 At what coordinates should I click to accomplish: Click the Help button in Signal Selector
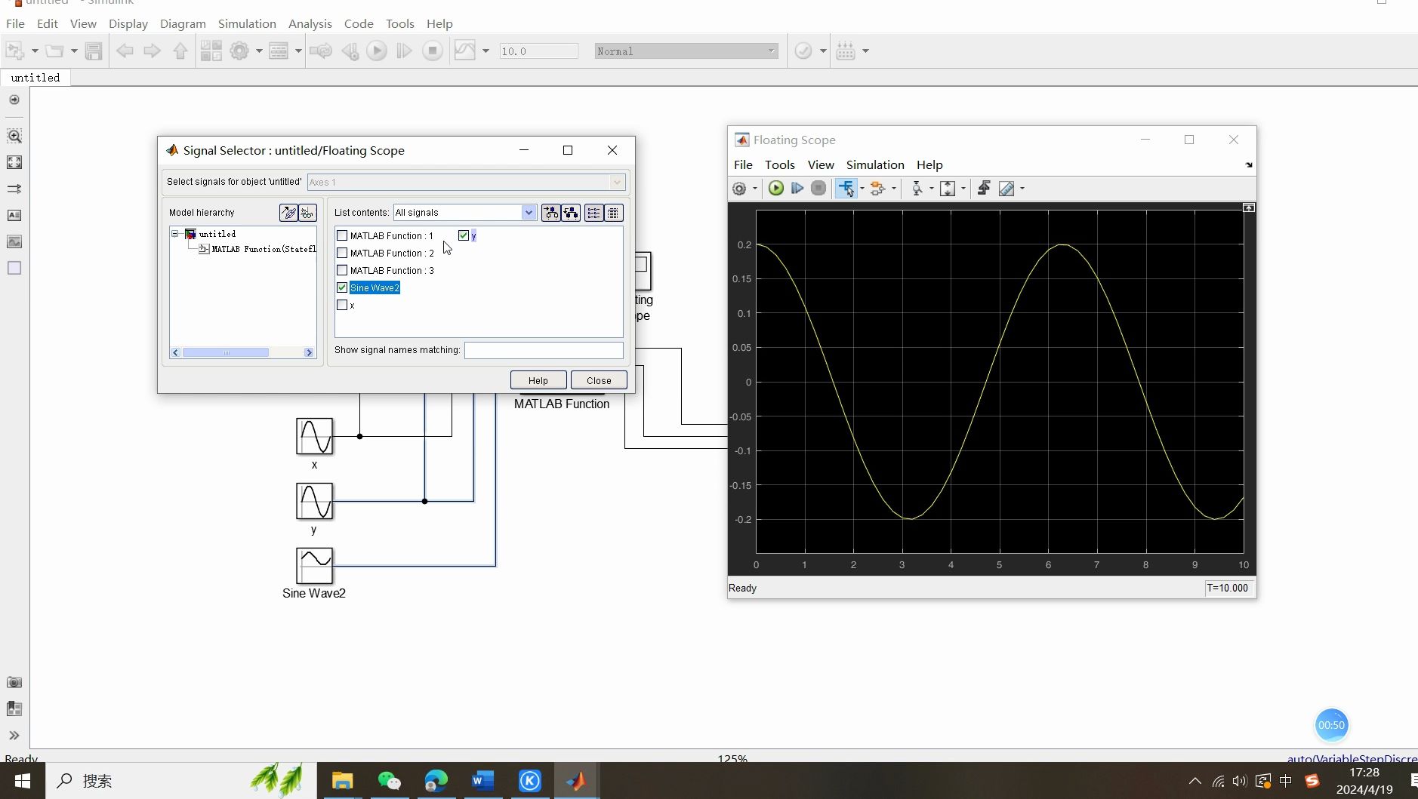(538, 380)
